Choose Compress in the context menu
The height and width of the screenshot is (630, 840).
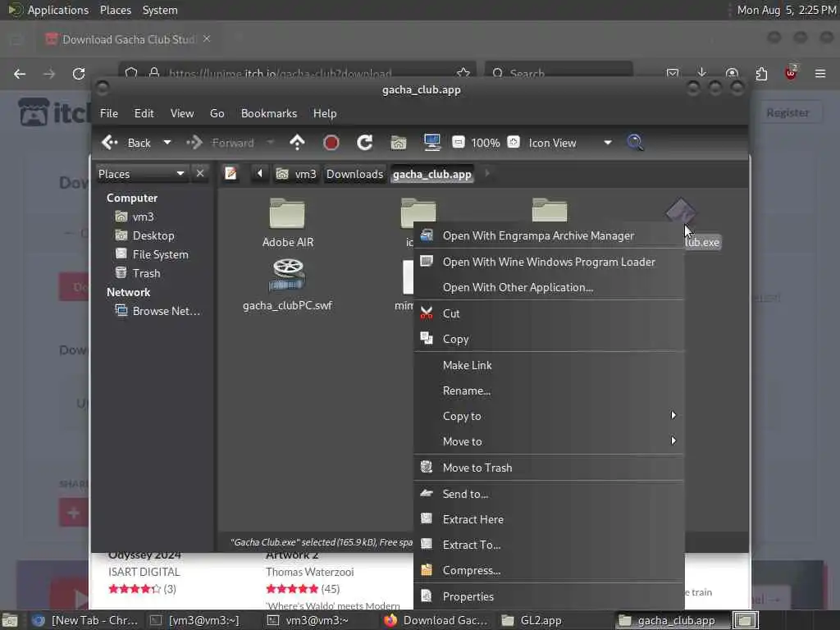(x=549, y=571)
